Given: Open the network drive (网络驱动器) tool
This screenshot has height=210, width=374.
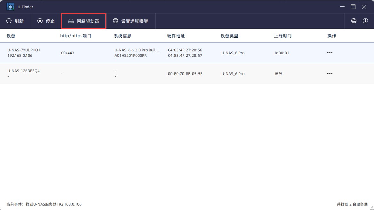Looking at the screenshot, I should pyautogui.click(x=84, y=21).
